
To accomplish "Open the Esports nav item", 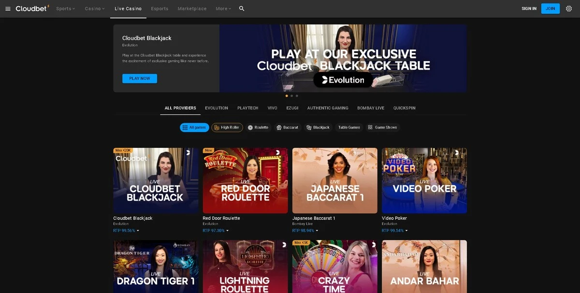I will (159, 9).
